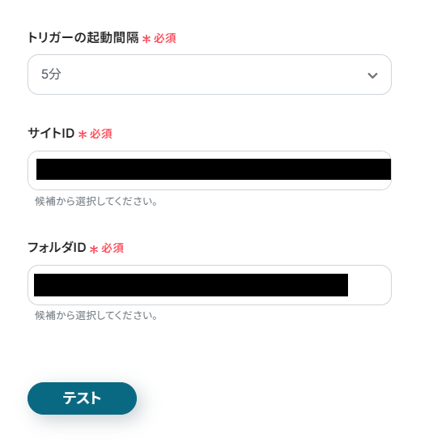This screenshot has height=443, width=433.
Task: Click the empty right end of the フォルダID field
Action: (x=369, y=285)
